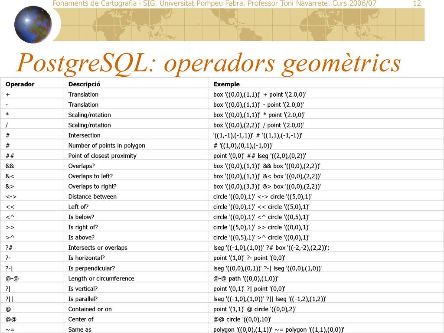Screen dimensions: 444x333
Task: Click 'Point of closest proximity'
Action: coord(102,156)
